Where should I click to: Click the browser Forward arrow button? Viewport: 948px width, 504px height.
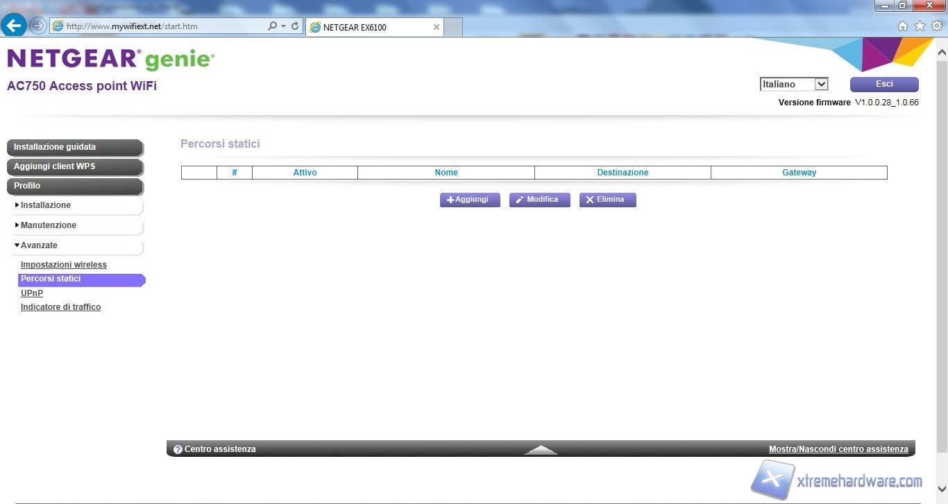[x=38, y=26]
